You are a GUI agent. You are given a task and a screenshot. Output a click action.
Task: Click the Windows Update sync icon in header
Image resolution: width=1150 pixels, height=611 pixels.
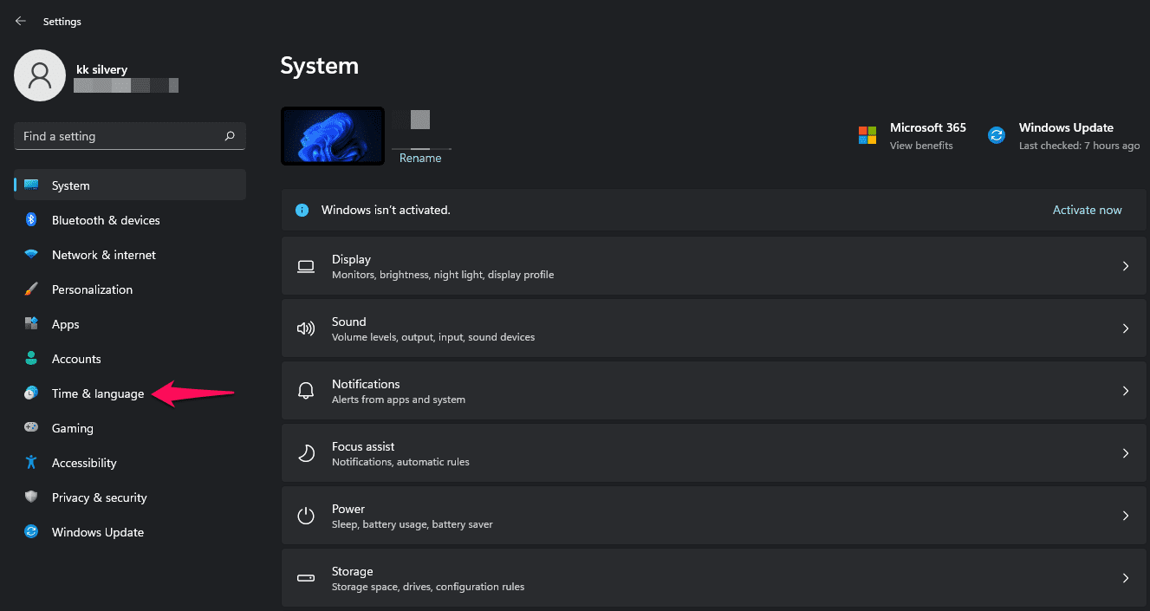(x=997, y=135)
